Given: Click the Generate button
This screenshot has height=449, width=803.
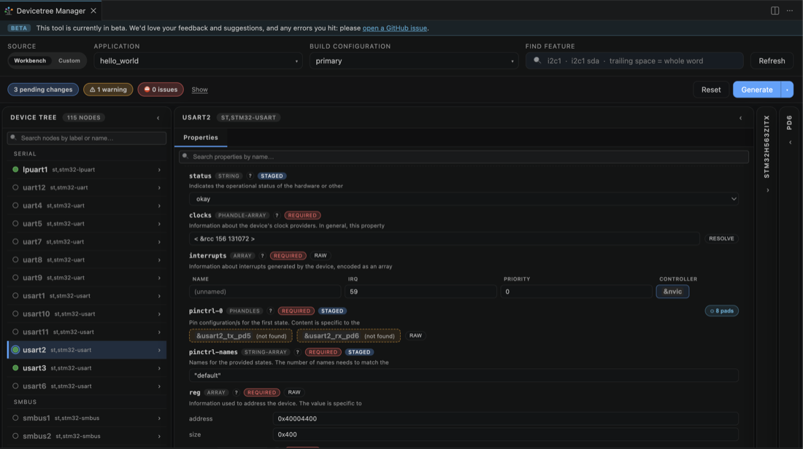Looking at the screenshot, I should (757, 90).
